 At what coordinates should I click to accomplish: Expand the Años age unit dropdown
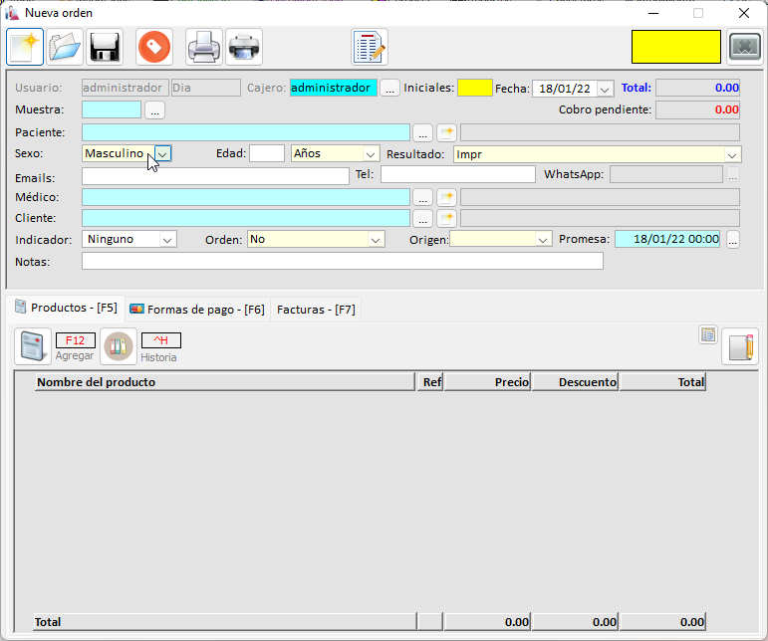371,154
